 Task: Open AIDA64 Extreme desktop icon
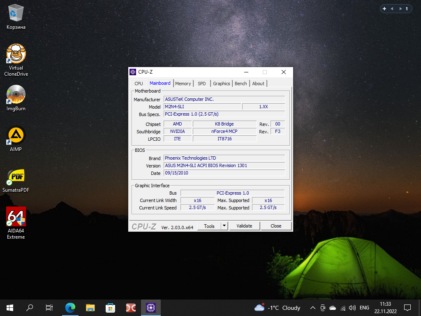click(x=16, y=223)
